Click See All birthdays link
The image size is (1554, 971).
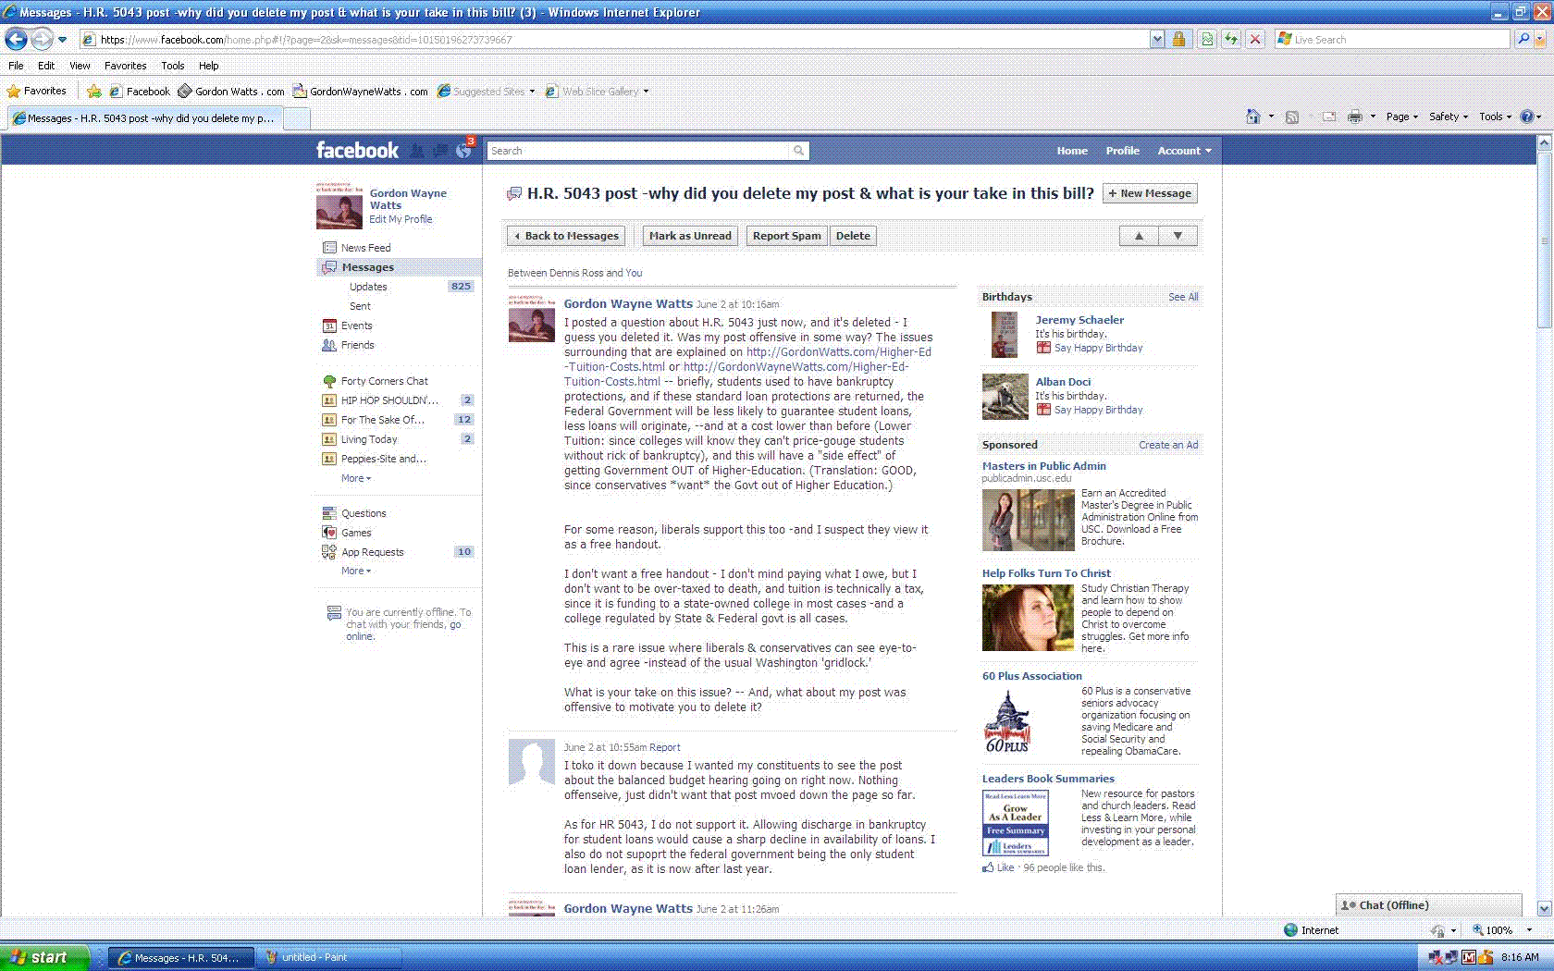coord(1183,297)
